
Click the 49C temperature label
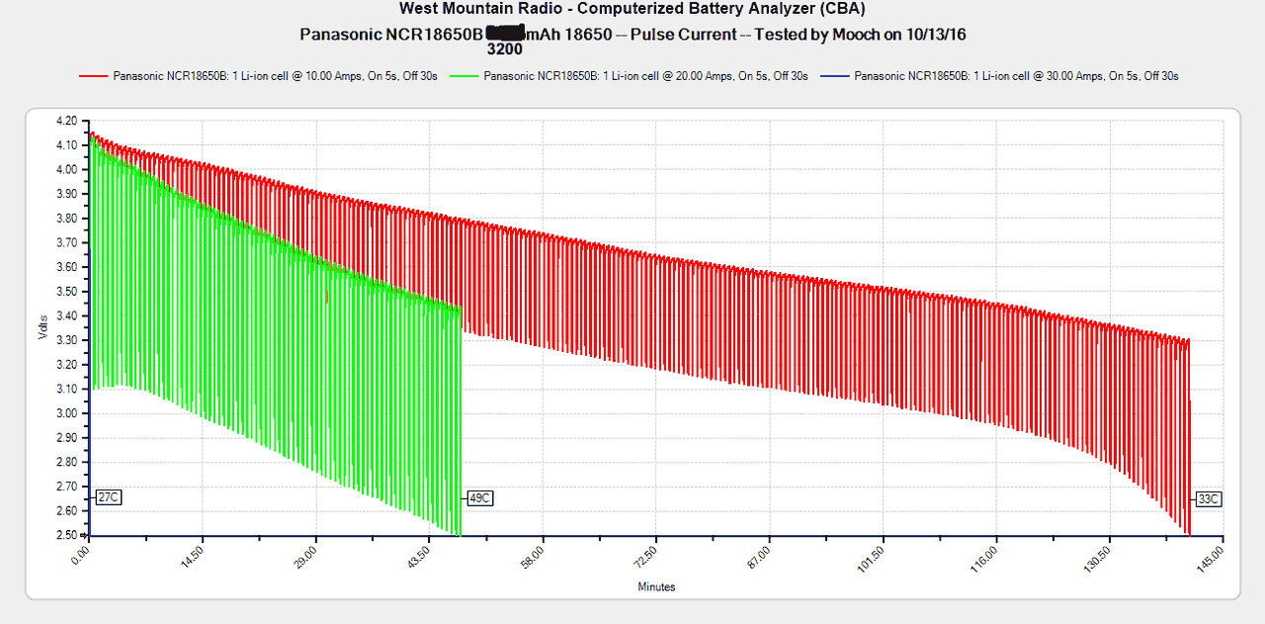[x=478, y=498]
